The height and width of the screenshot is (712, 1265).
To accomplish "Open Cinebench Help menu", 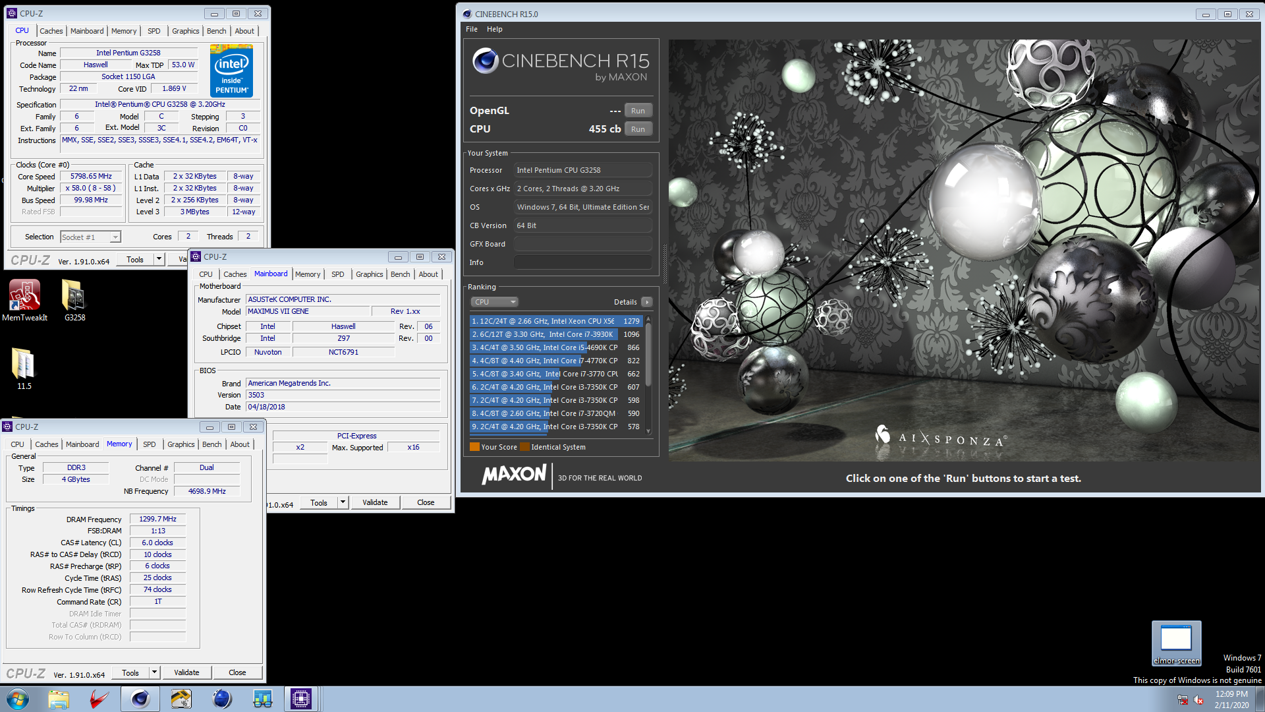I will 495,29.
